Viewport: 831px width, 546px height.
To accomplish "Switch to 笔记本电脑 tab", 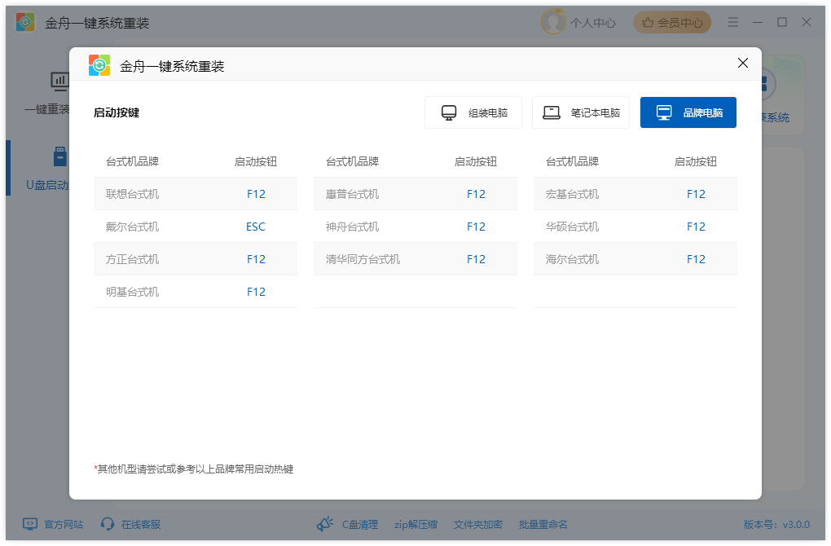I will pyautogui.click(x=581, y=112).
